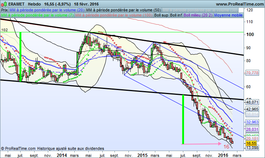Click the 13,098 price axis tag

point(252,148)
